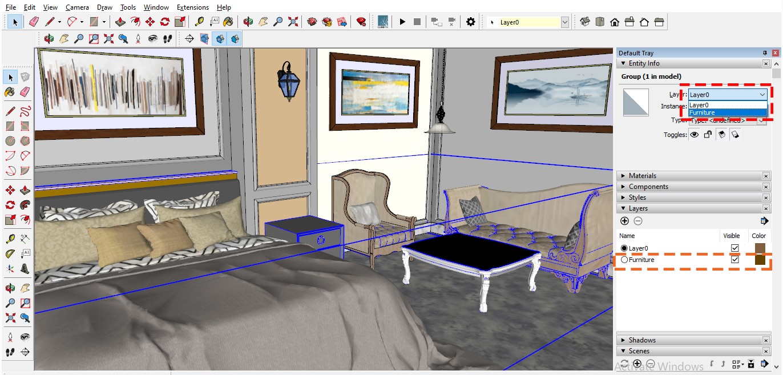Click the Zoom Extents icon
The image size is (783, 375).
(293, 22)
